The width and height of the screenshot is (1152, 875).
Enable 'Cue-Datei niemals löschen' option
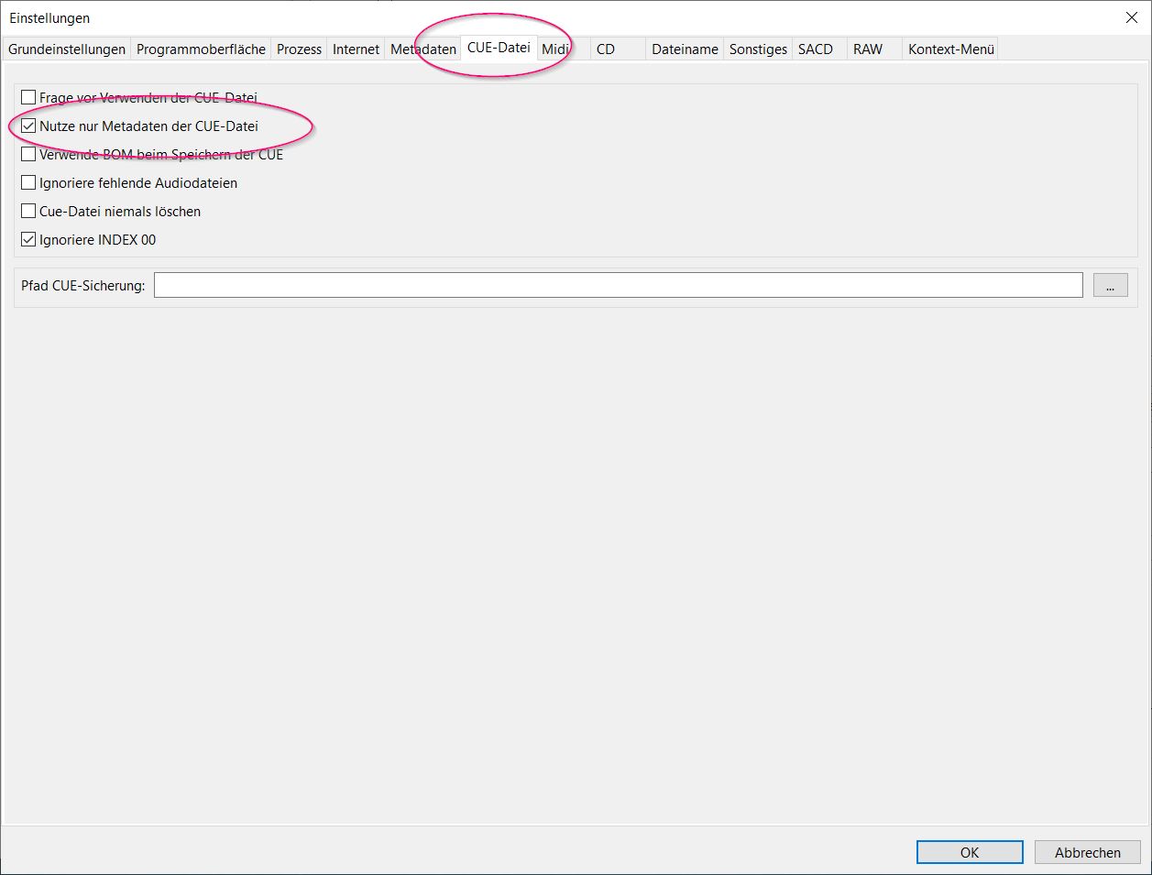click(x=28, y=211)
